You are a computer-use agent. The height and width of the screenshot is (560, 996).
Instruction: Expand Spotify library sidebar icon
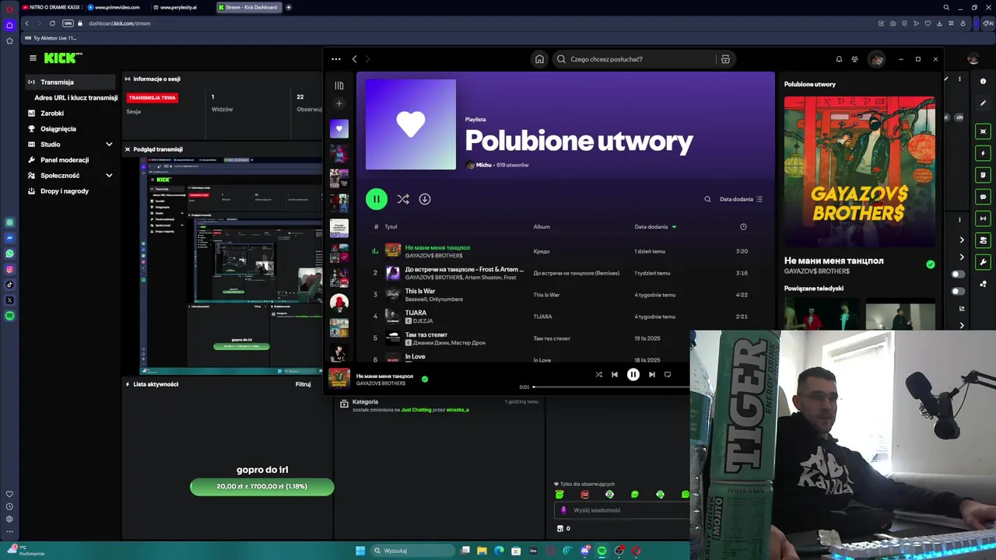[339, 86]
